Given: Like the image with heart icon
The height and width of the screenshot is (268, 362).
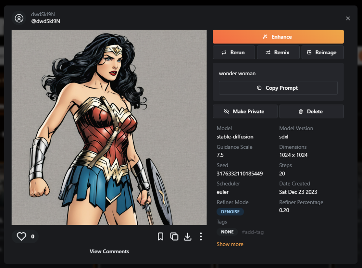Looking at the screenshot, I should [21, 236].
